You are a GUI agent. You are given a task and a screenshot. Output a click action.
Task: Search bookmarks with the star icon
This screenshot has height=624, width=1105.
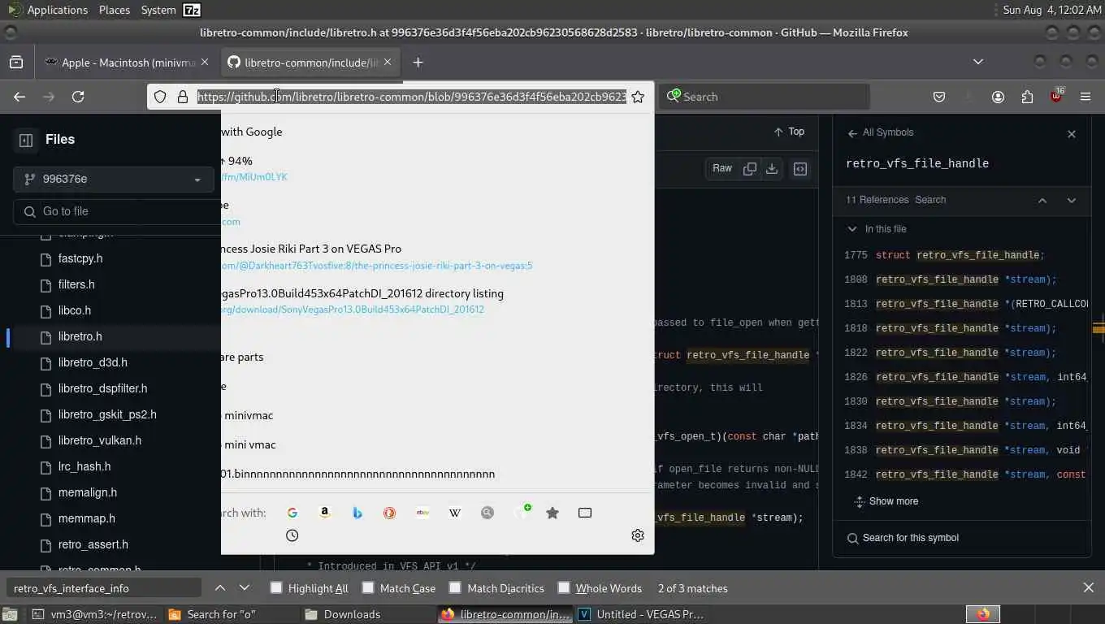[552, 513]
